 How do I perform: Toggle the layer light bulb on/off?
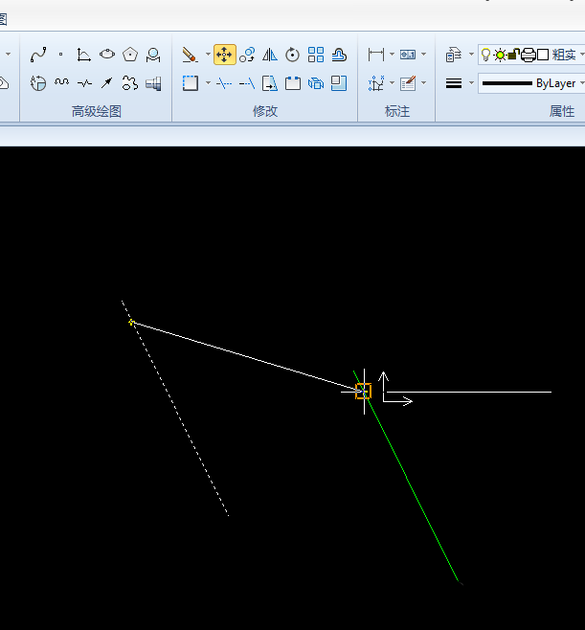tap(485, 55)
